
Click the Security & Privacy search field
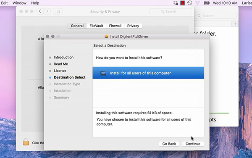171,11
